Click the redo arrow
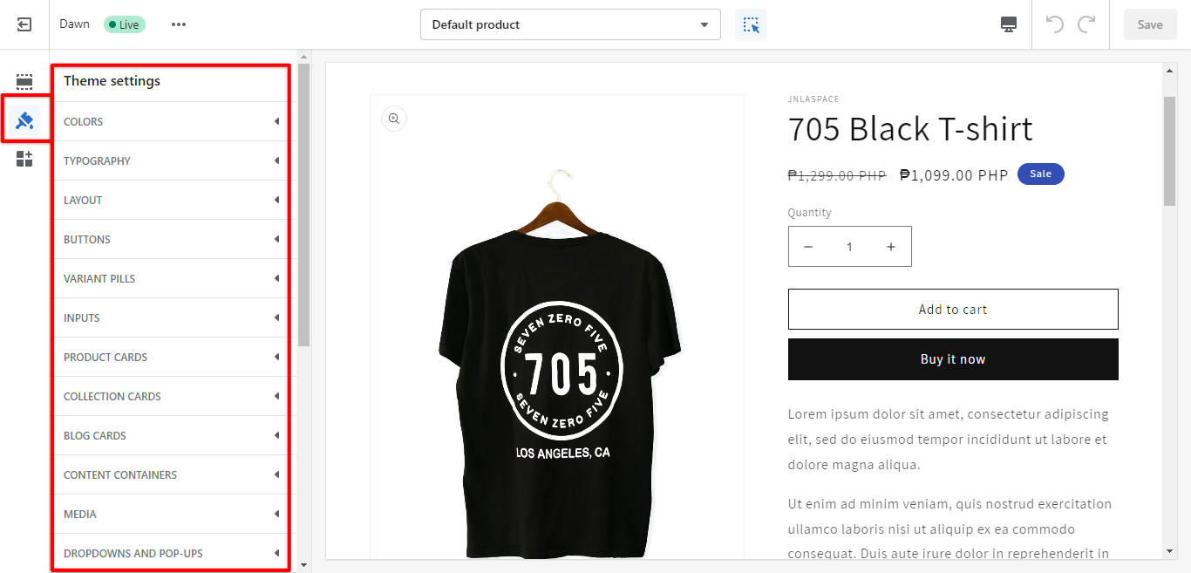 coord(1086,24)
